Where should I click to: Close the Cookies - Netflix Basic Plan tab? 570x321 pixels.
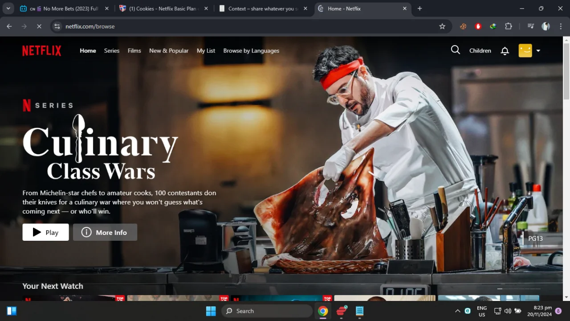pos(206,8)
